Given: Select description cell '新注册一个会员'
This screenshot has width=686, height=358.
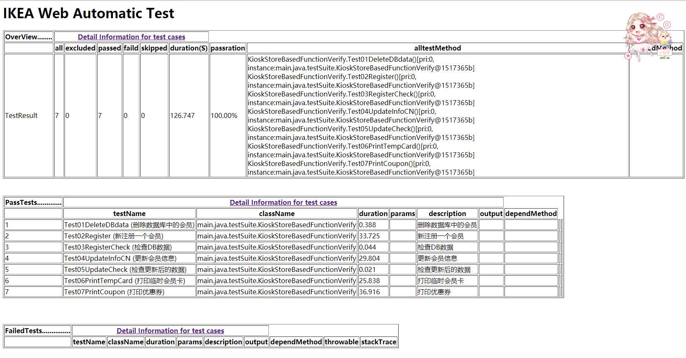Looking at the screenshot, I should coord(447,236).
